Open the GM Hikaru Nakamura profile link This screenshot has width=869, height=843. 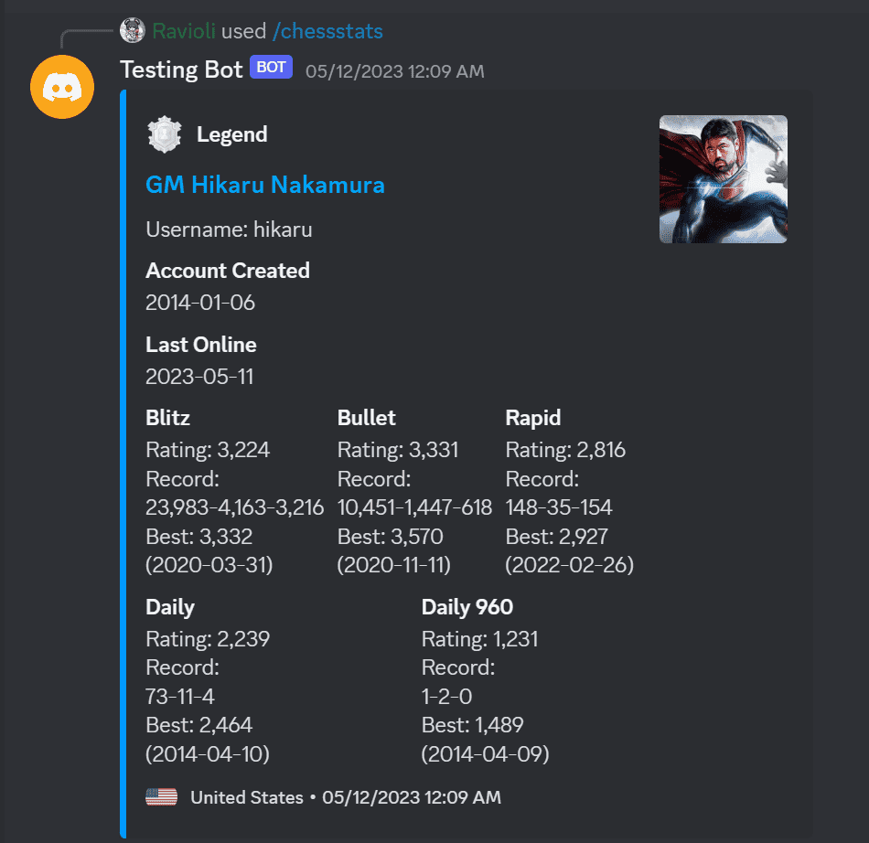tap(265, 185)
